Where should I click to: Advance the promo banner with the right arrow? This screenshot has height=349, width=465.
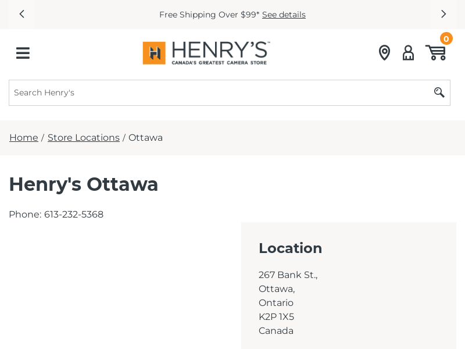tap(443, 14)
